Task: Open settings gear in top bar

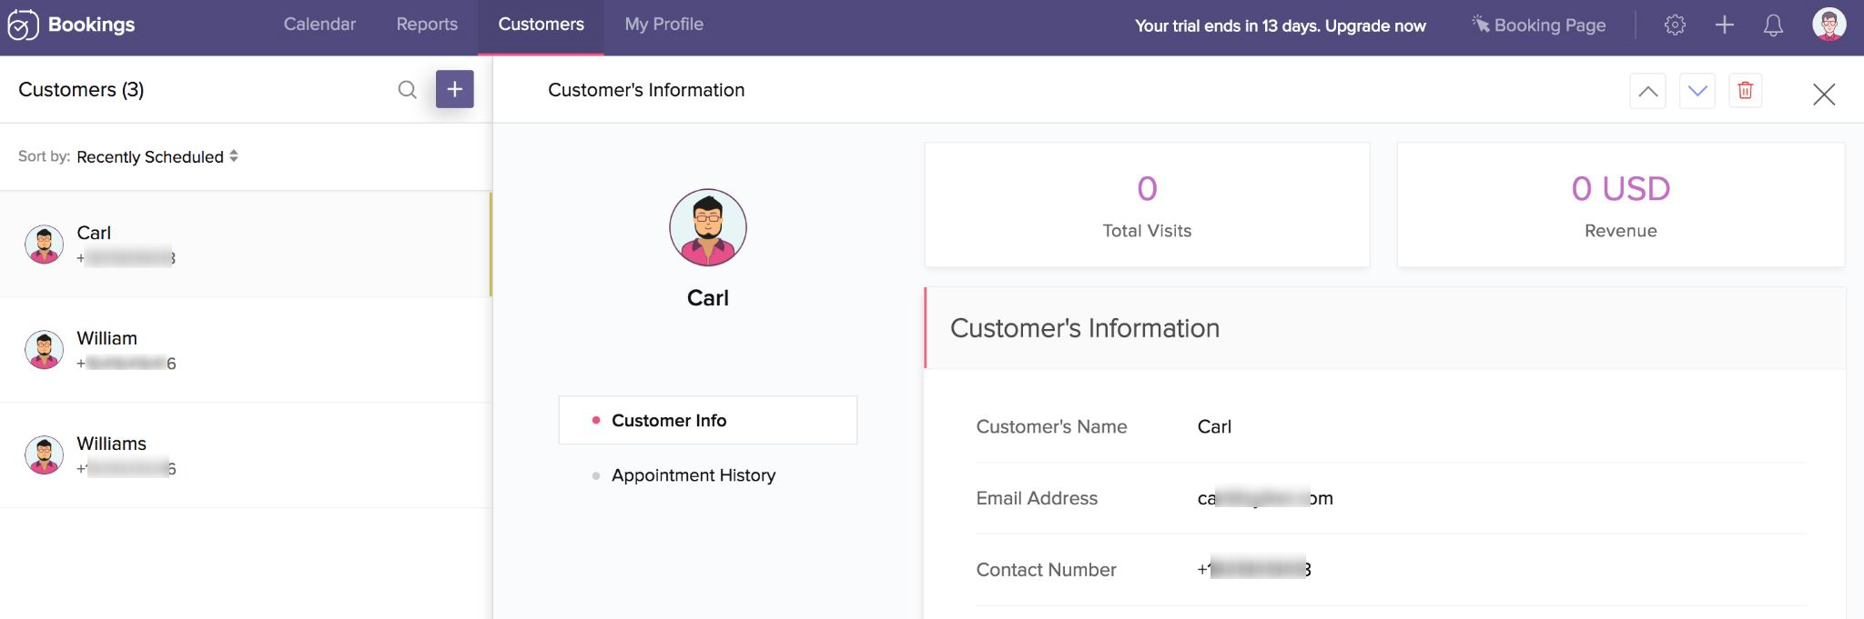Action: click(x=1675, y=25)
